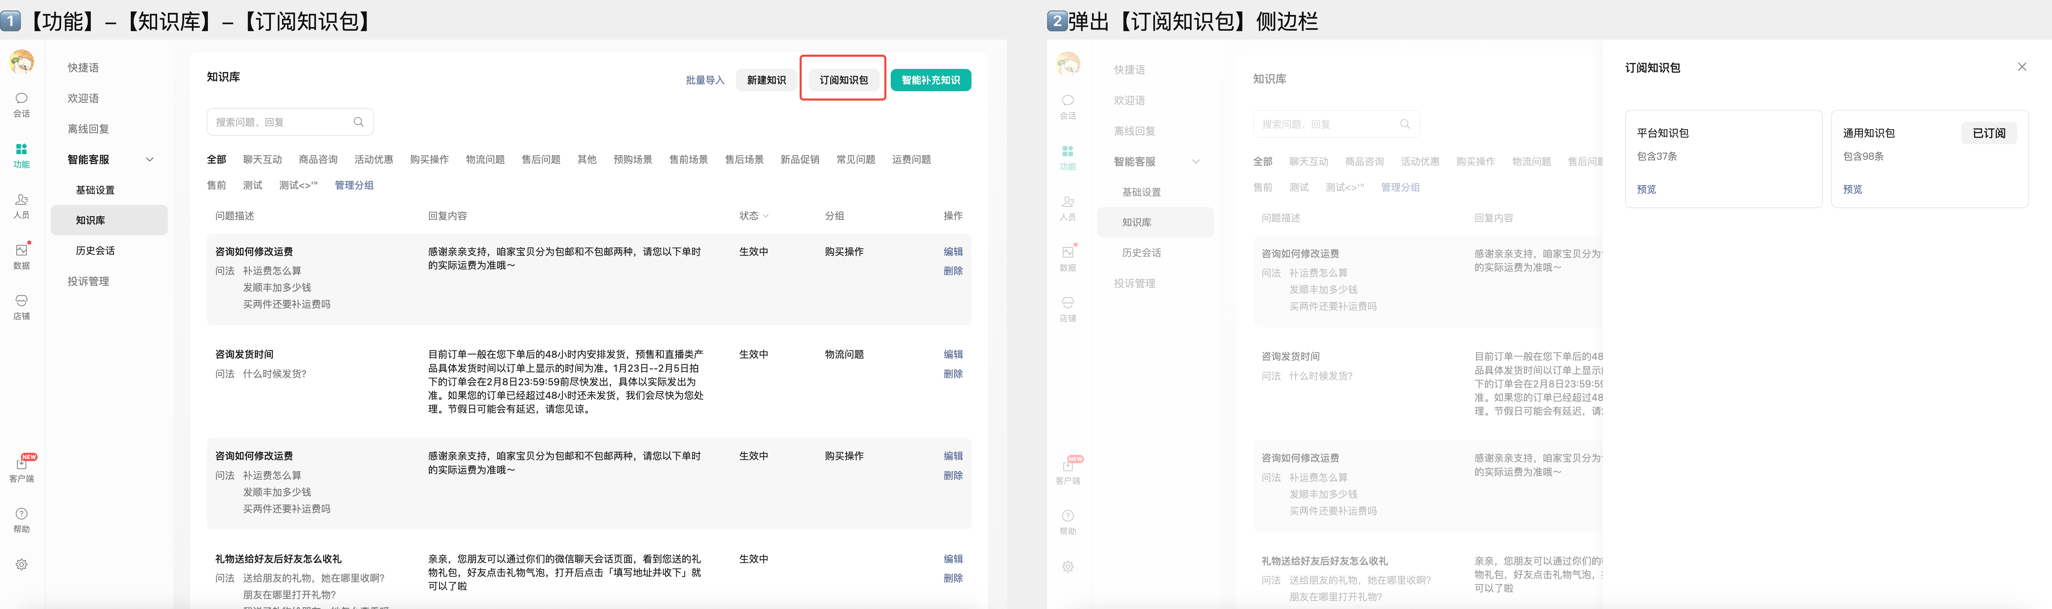This screenshot has width=2052, height=609.
Task: Close the 订阅知识包 side panel
Action: [x=2021, y=67]
